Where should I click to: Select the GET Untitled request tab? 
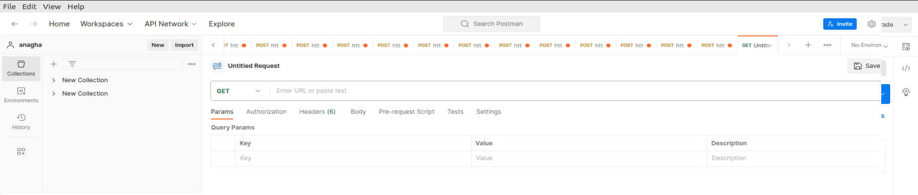(x=758, y=45)
